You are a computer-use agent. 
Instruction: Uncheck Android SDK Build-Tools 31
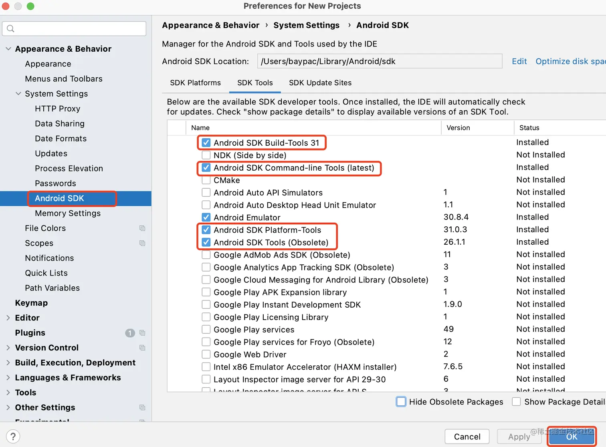coord(206,143)
